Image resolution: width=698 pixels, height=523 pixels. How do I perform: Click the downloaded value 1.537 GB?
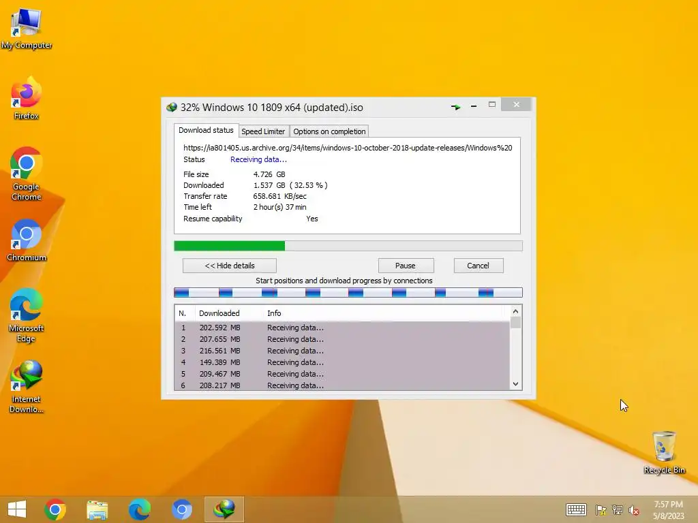(x=290, y=185)
